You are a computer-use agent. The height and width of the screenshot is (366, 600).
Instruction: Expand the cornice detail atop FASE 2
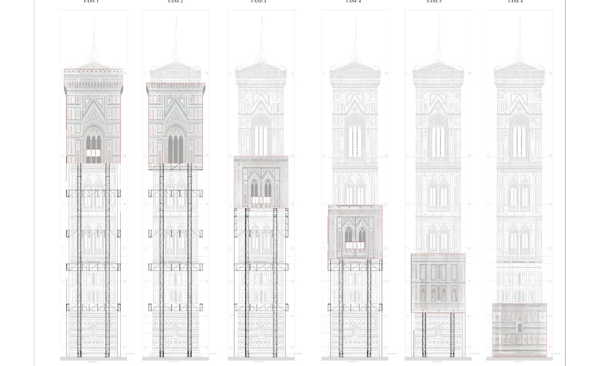click(x=176, y=86)
